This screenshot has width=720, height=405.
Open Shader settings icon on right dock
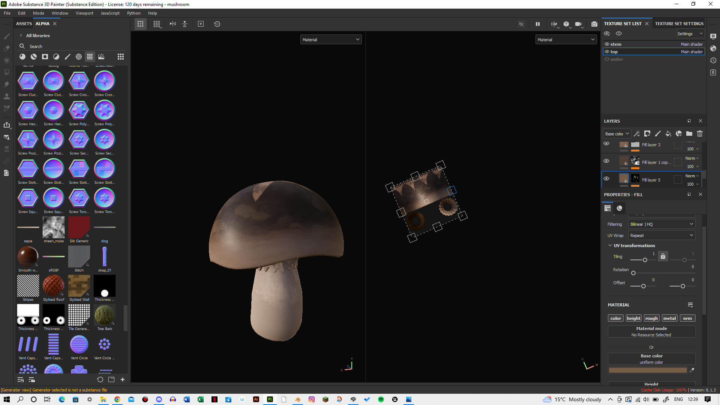click(x=713, y=48)
